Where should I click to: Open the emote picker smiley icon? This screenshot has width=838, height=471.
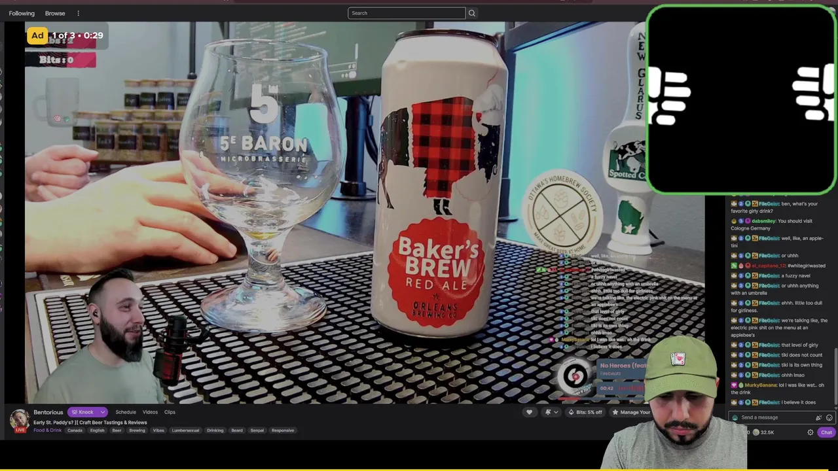829,417
